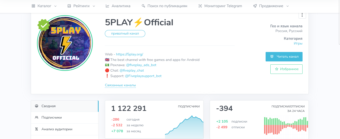Image resolution: width=340 pixels, height=139 pixels.
Task: Click the Продвижение rocket icon
Action: tap(255, 6)
